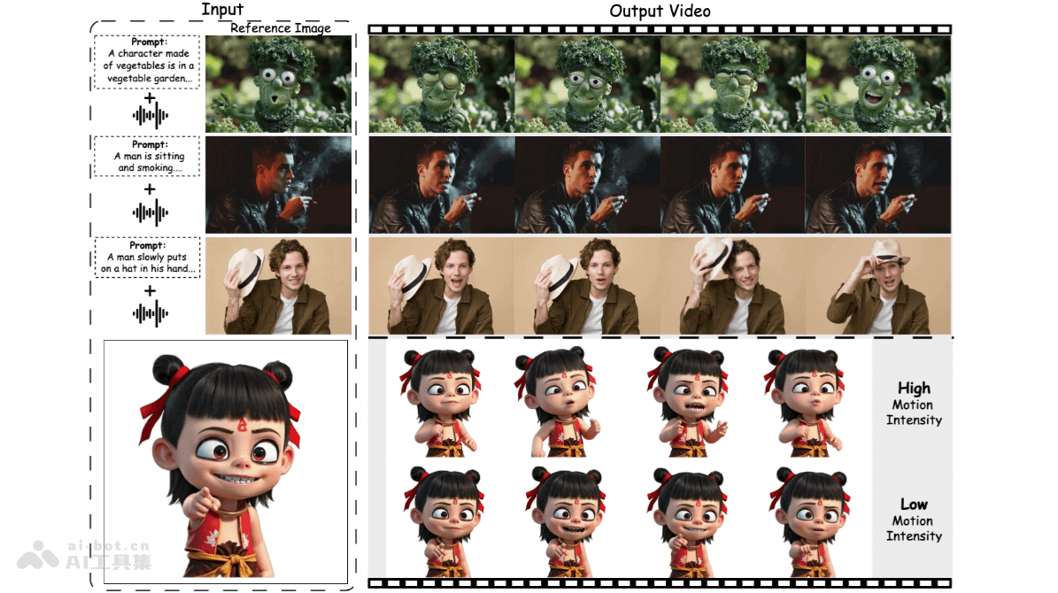Toggle the High Motion Intensity option

tap(915, 404)
